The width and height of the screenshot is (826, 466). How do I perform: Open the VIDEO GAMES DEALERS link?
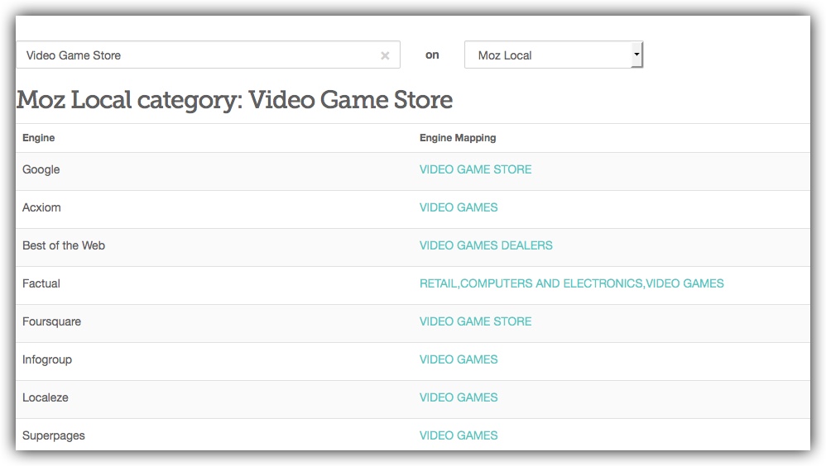pyautogui.click(x=486, y=245)
